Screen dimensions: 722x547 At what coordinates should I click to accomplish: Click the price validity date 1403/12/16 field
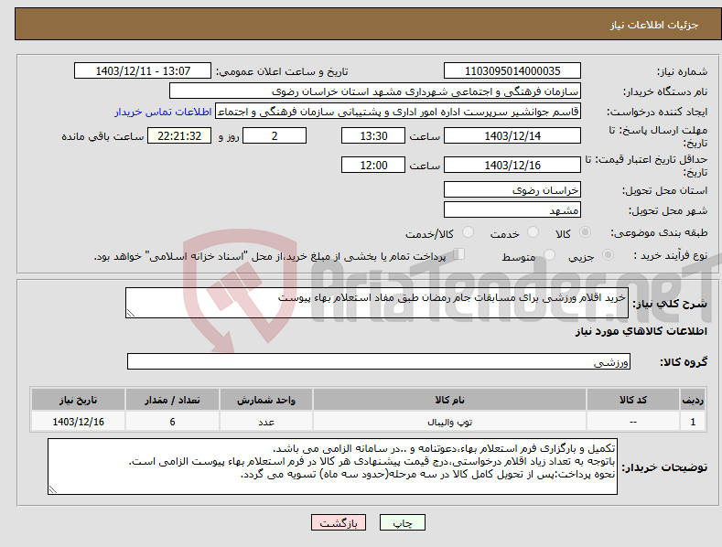pos(512,165)
